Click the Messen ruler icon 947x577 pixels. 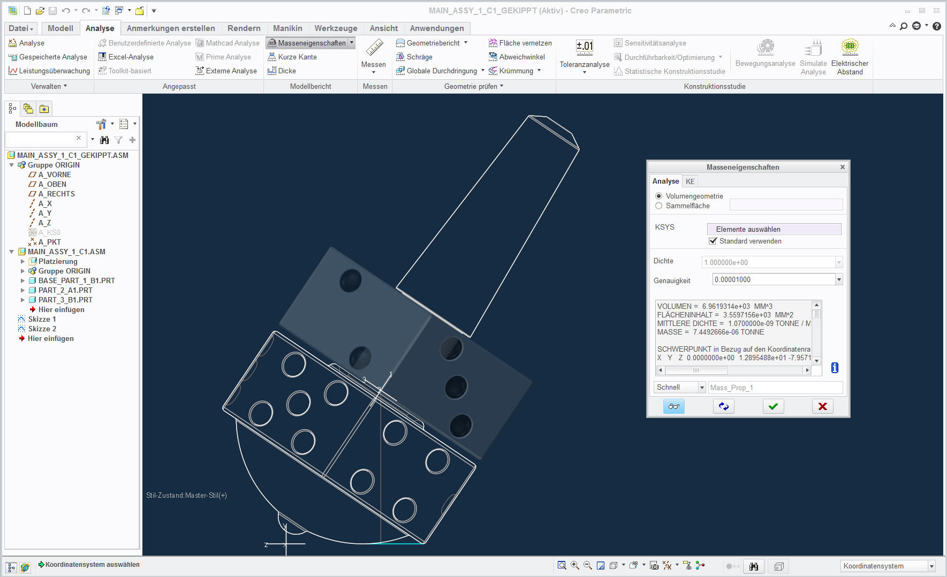tap(374, 49)
